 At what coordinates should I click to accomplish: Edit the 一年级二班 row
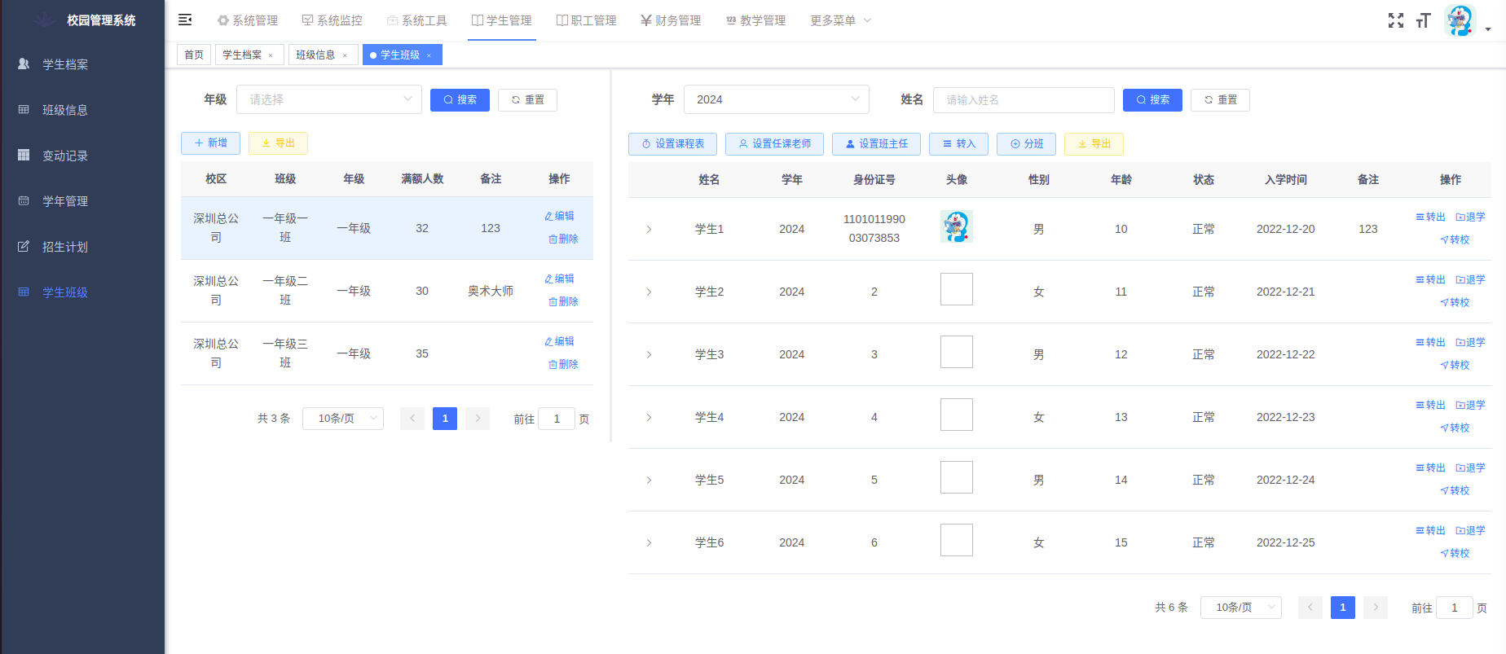[x=559, y=279]
